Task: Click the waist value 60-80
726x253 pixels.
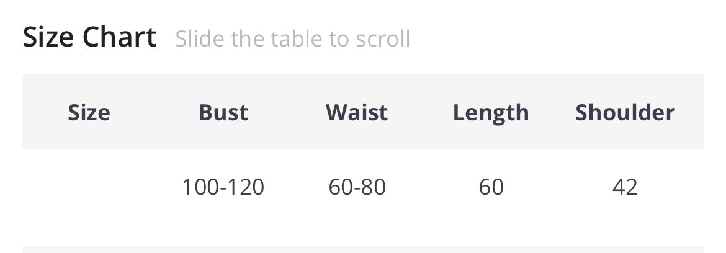Action: tap(357, 187)
